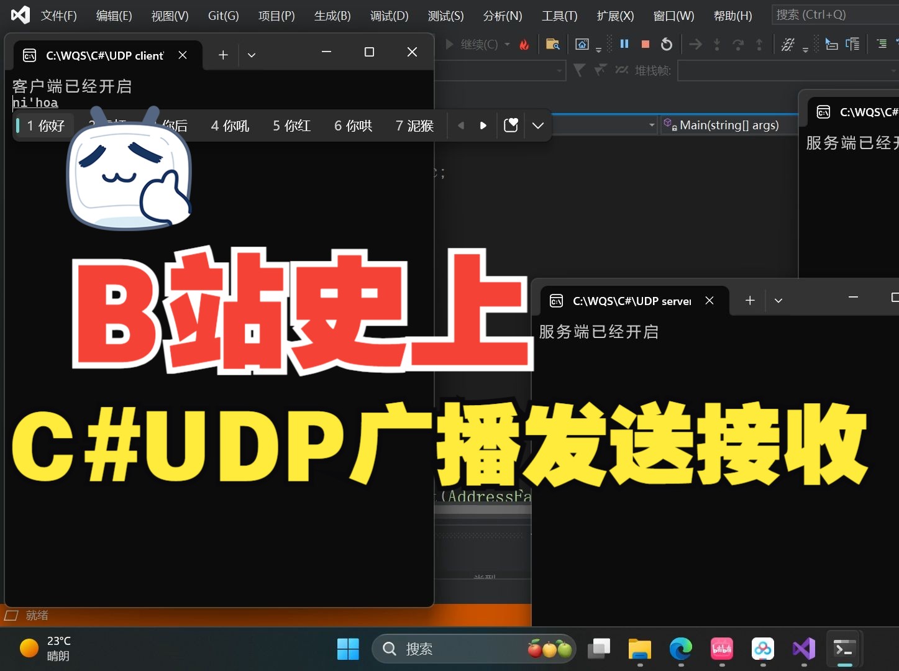The image size is (899, 671).
Task: Open Find in Files folder-search icon
Action: 552,44
